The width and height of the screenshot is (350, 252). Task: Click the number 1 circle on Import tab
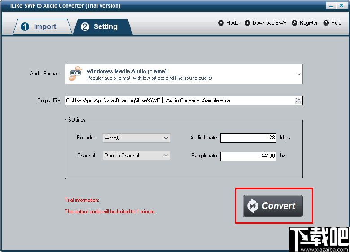point(25,27)
